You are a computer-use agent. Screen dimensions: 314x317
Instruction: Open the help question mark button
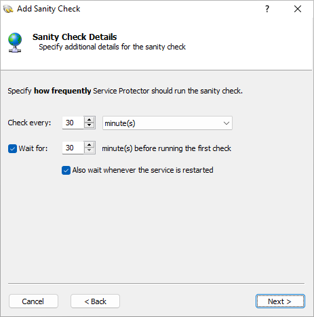(x=267, y=9)
